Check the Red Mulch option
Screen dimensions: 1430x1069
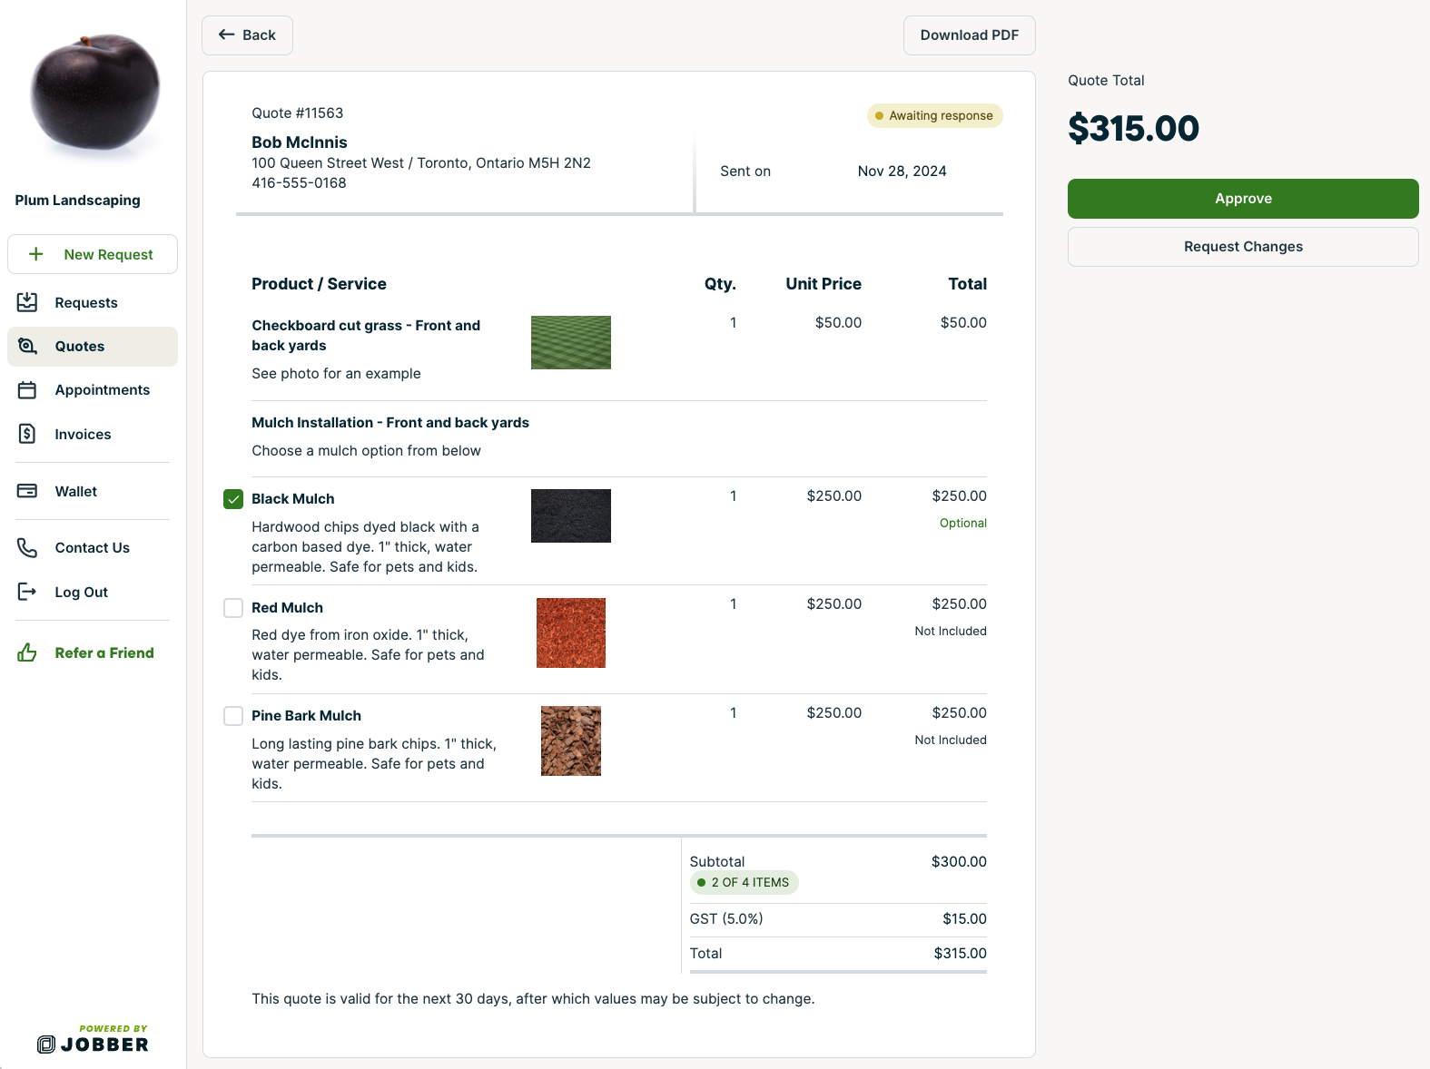(x=233, y=607)
